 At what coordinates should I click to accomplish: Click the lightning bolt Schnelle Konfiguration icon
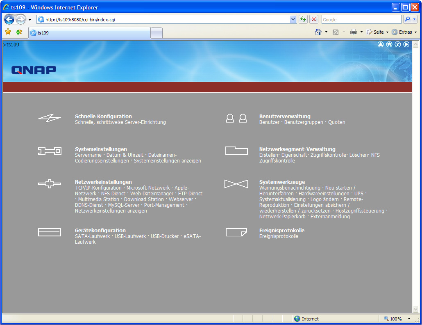coord(50,118)
